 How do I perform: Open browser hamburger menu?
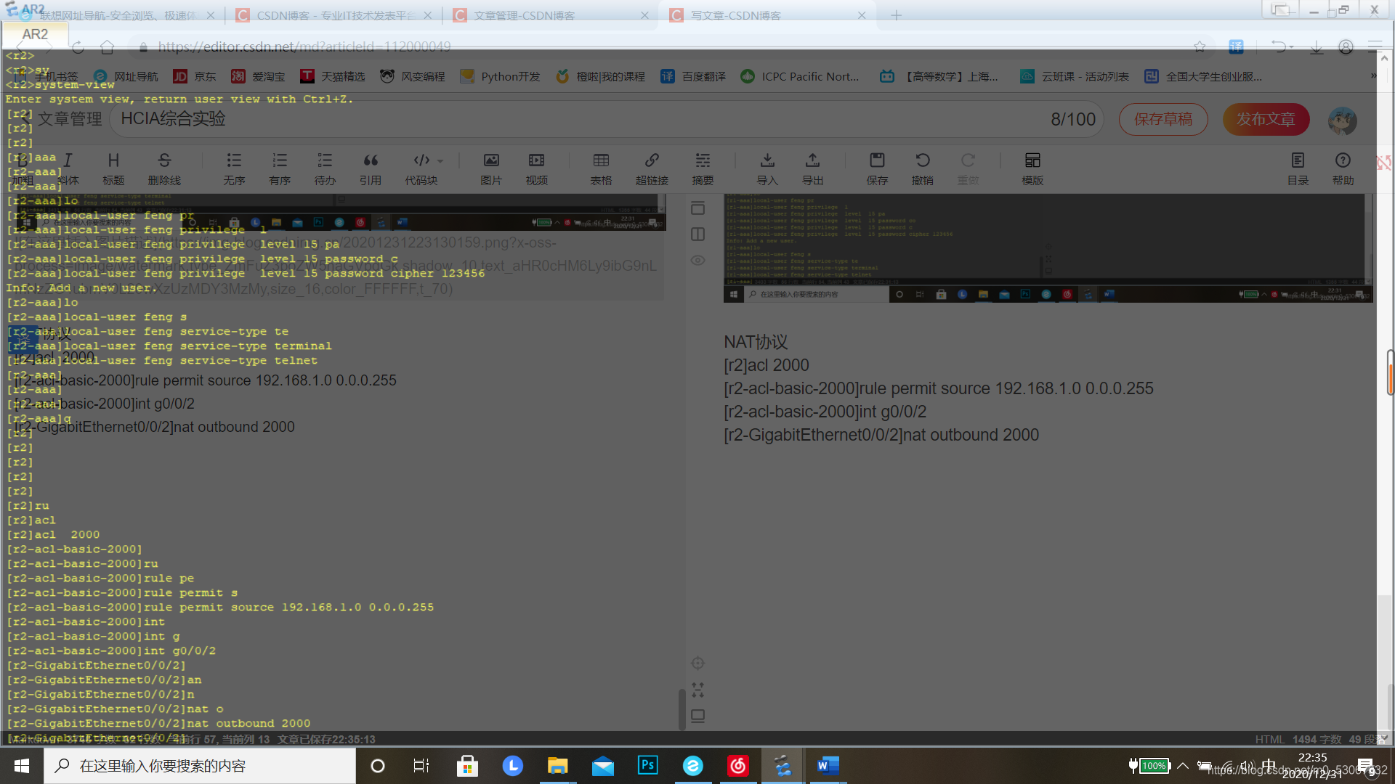[x=1375, y=46]
